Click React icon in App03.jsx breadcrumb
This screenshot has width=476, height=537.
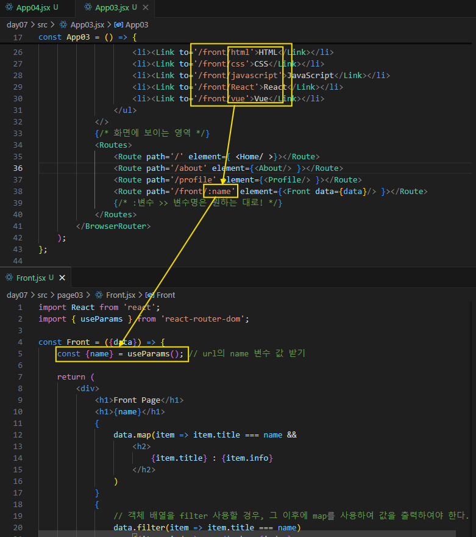click(63, 24)
